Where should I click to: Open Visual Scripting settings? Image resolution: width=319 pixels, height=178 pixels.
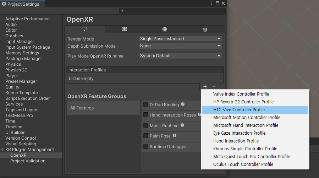pyautogui.click(x=21, y=144)
